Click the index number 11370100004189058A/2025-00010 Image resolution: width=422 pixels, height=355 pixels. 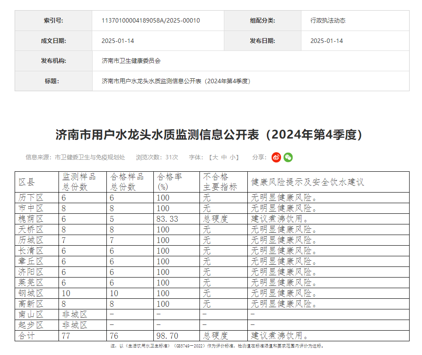(151, 20)
